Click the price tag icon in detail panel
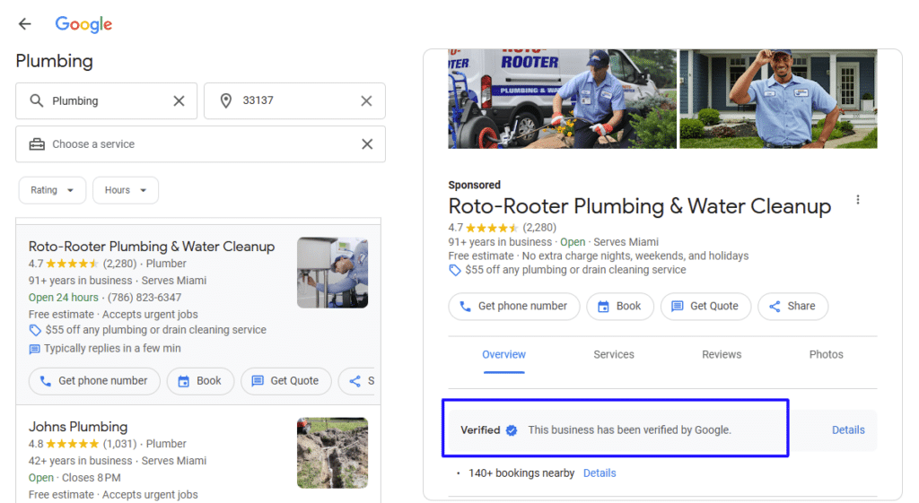 pos(455,270)
